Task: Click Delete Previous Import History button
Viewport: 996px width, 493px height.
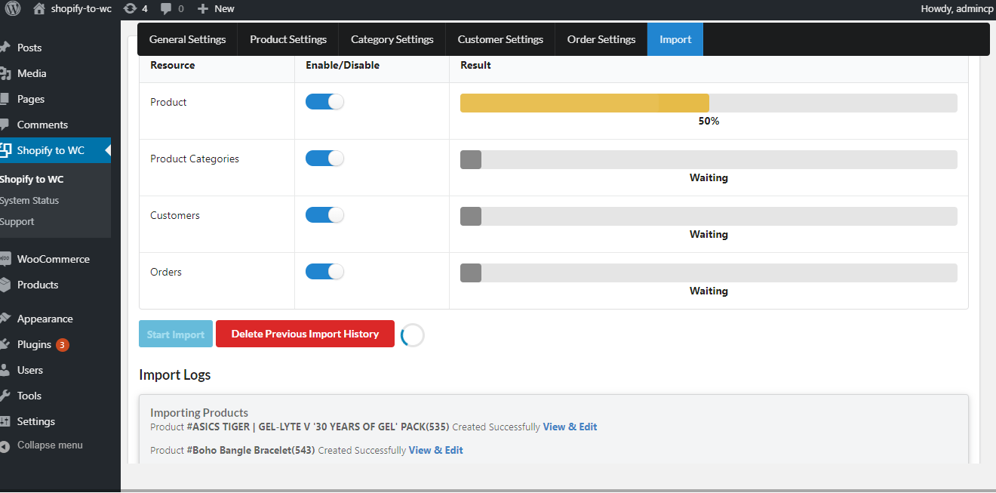Action: [305, 334]
